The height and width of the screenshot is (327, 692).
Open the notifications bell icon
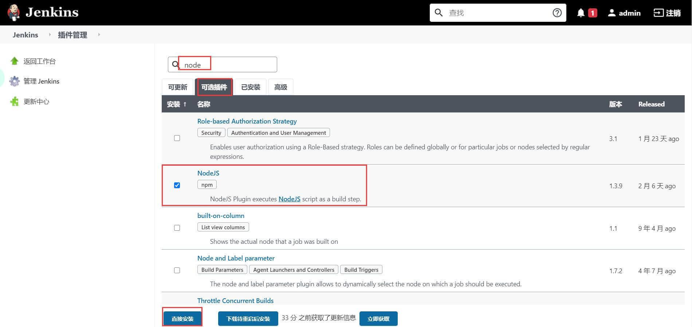[581, 13]
